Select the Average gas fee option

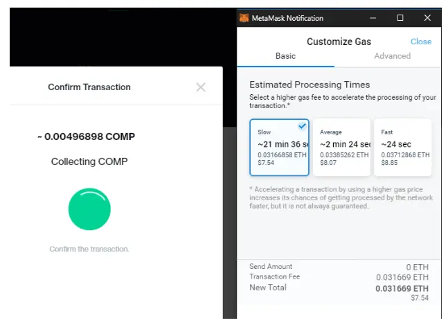(x=341, y=148)
